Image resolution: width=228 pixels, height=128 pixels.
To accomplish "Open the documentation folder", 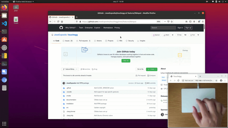I will [x=71, y=100].
